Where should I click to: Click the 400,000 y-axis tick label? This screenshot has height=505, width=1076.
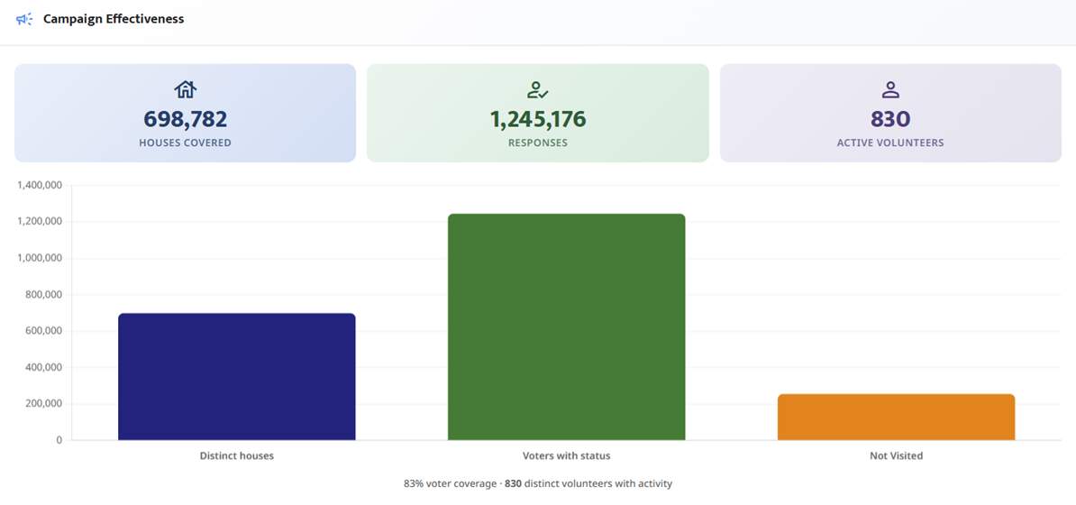44,368
